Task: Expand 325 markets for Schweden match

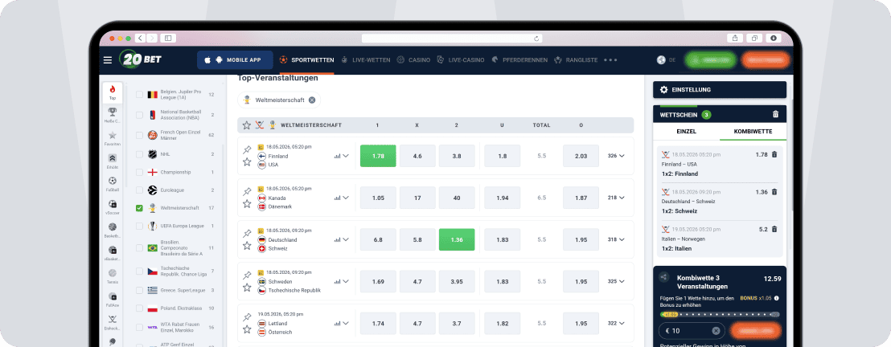Action: click(x=616, y=281)
